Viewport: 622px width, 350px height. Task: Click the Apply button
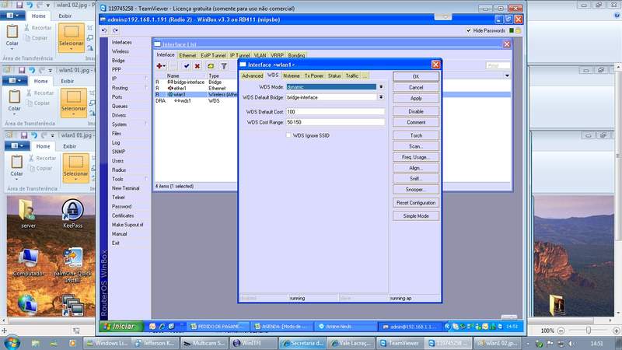(x=416, y=98)
